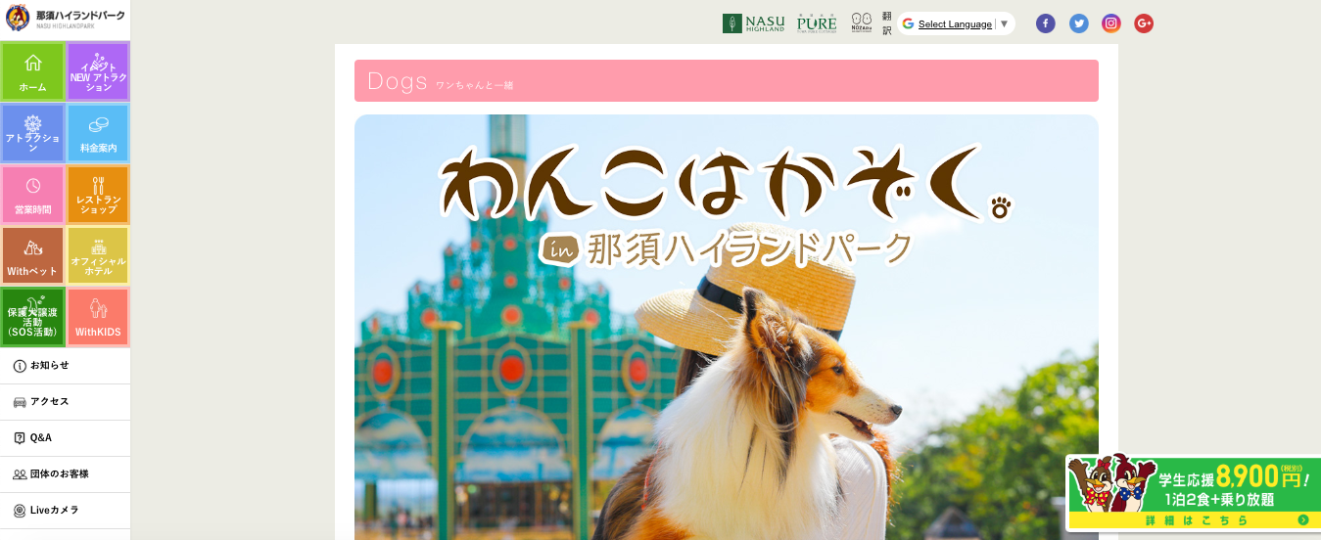Open the Select Language dropdown
This screenshot has height=540, width=1321.
(x=956, y=23)
